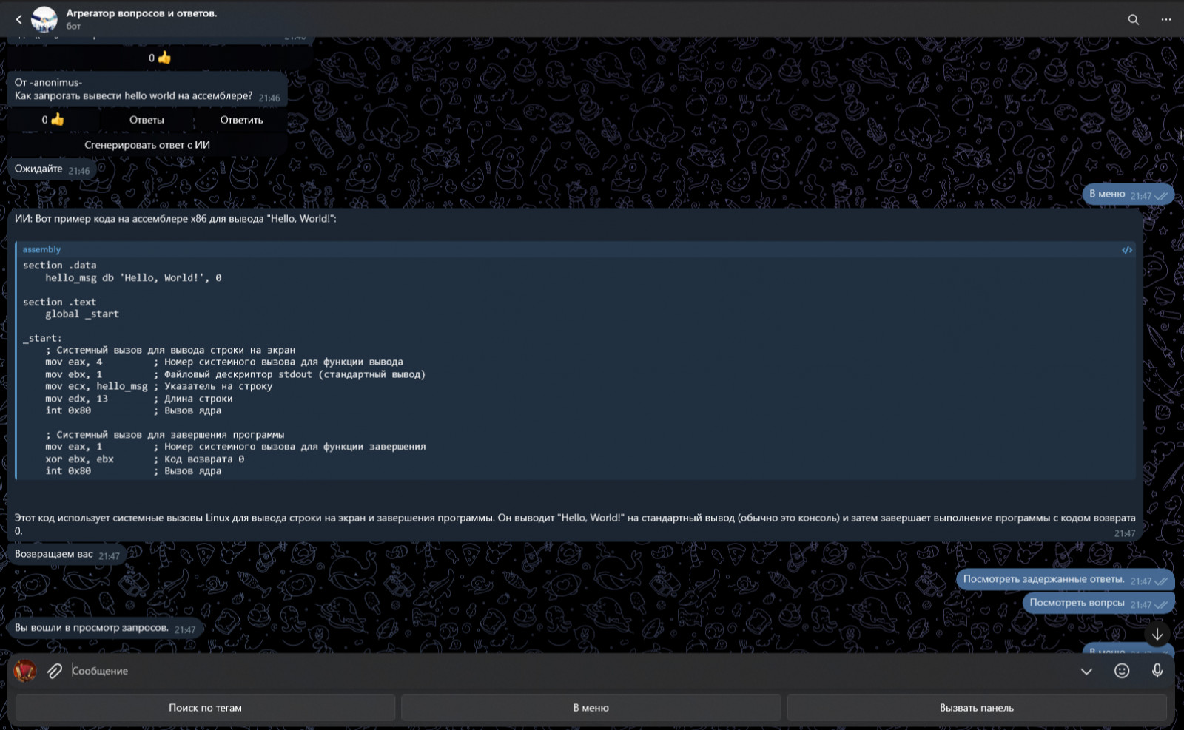
Task: Click the Посмотреть вопрсы message
Action: point(1098,604)
